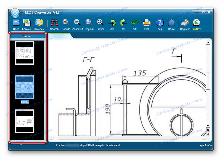Screen dimensions: 222x159
Task: Go to the Home icon
Action: (171, 23)
